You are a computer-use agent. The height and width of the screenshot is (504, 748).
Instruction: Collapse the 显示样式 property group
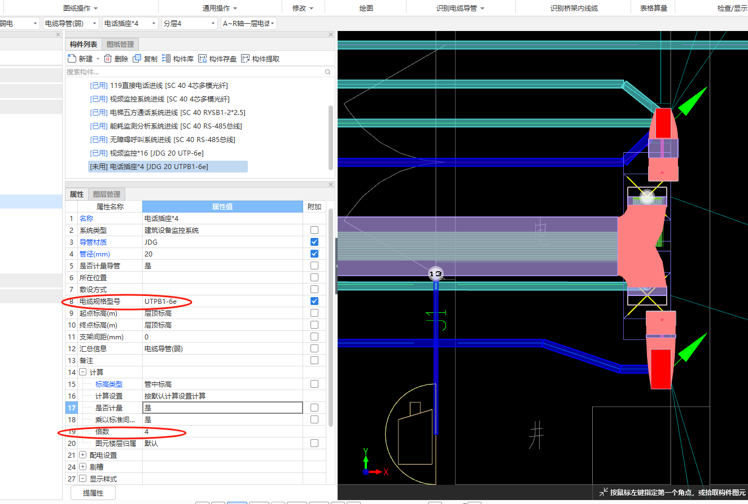pos(82,479)
